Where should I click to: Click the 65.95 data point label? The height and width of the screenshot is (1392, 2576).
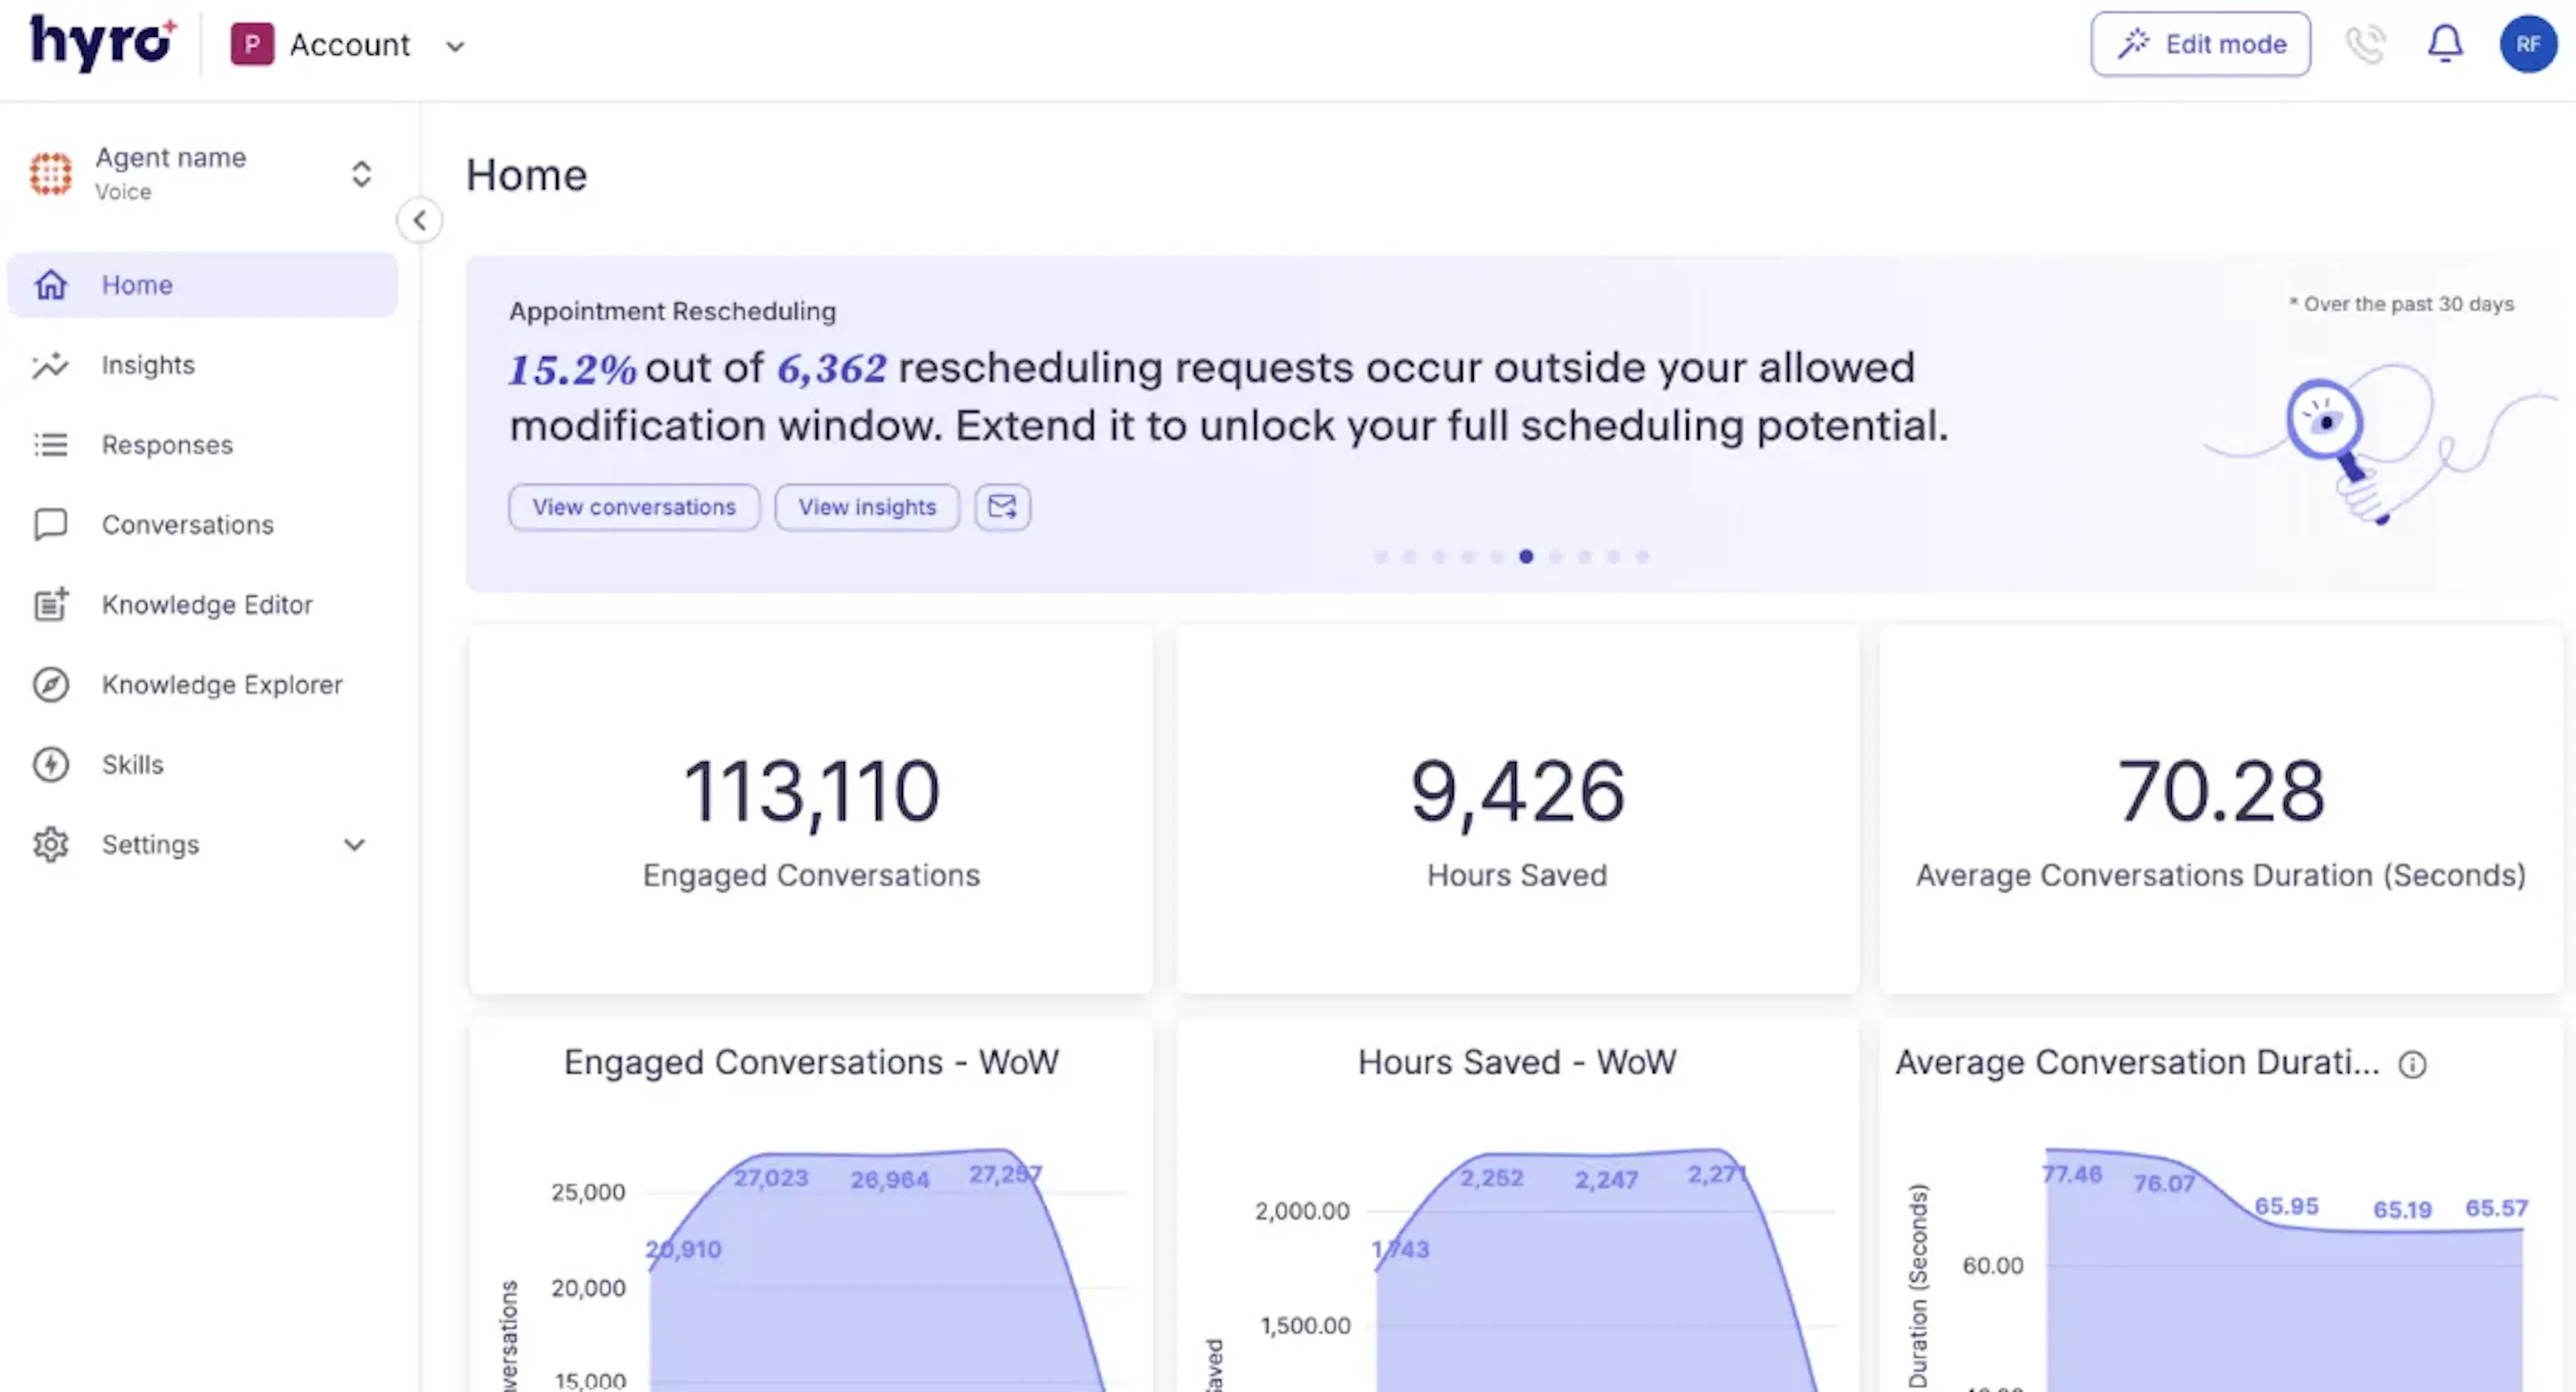click(x=2287, y=1206)
